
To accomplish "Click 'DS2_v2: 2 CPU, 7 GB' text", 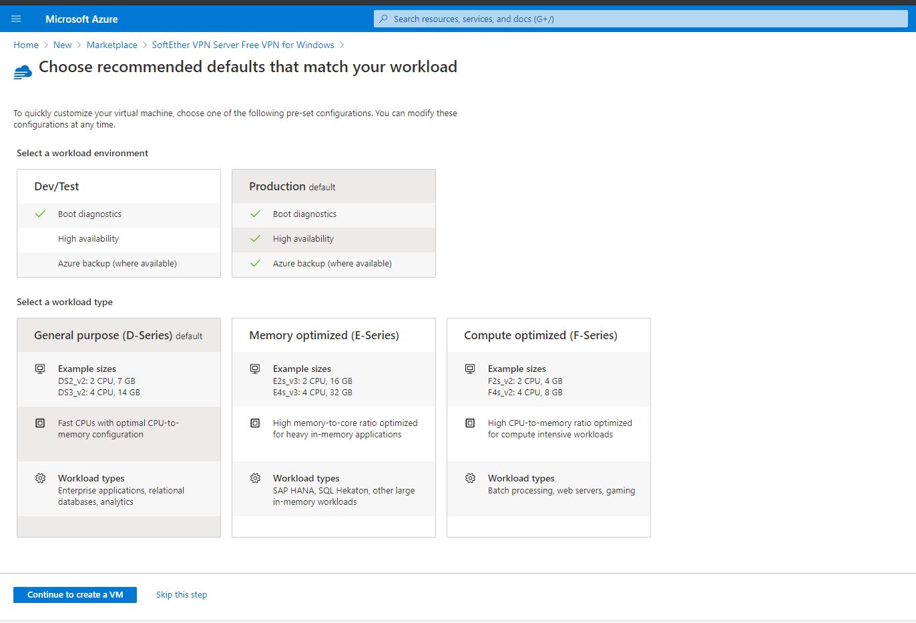I will (x=97, y=381).
